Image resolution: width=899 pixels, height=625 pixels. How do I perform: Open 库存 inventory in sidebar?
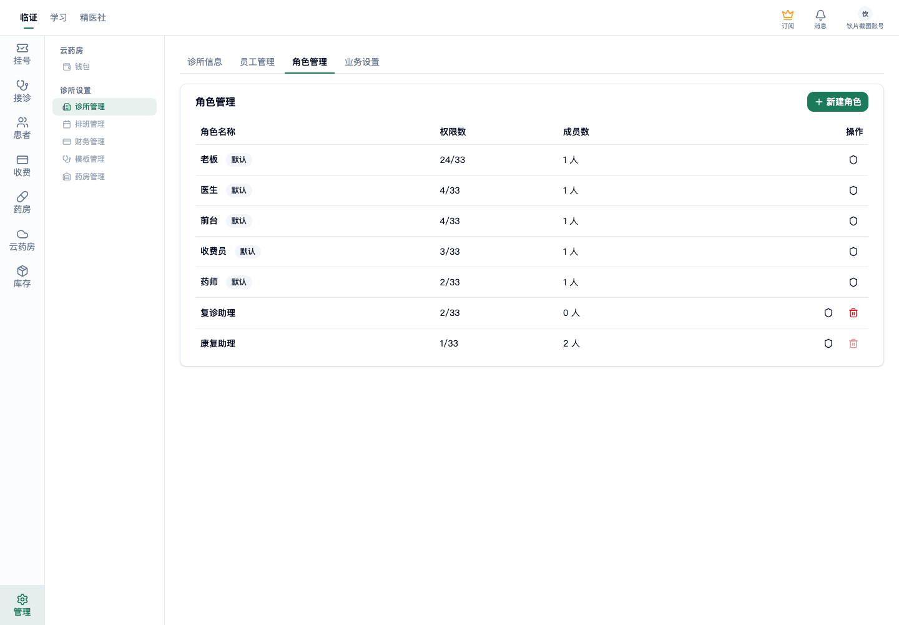(22, 277)
